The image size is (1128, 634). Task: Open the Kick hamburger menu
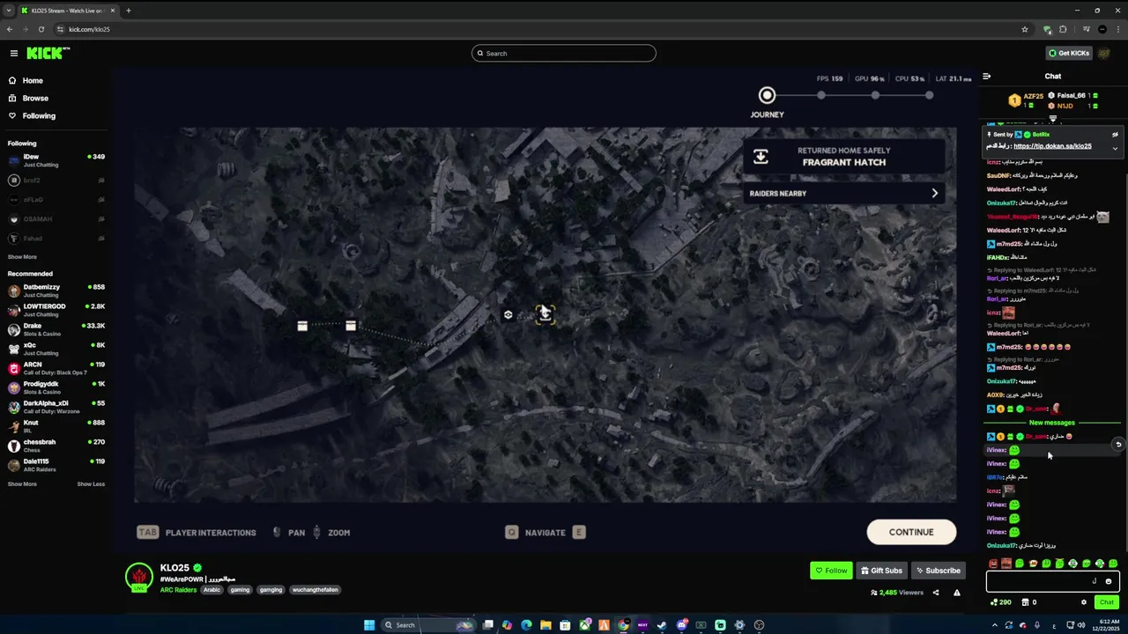(x=13, y=53)
